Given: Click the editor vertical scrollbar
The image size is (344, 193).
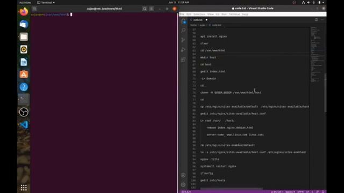Looking at the screenshot, I should coord(325,93).
